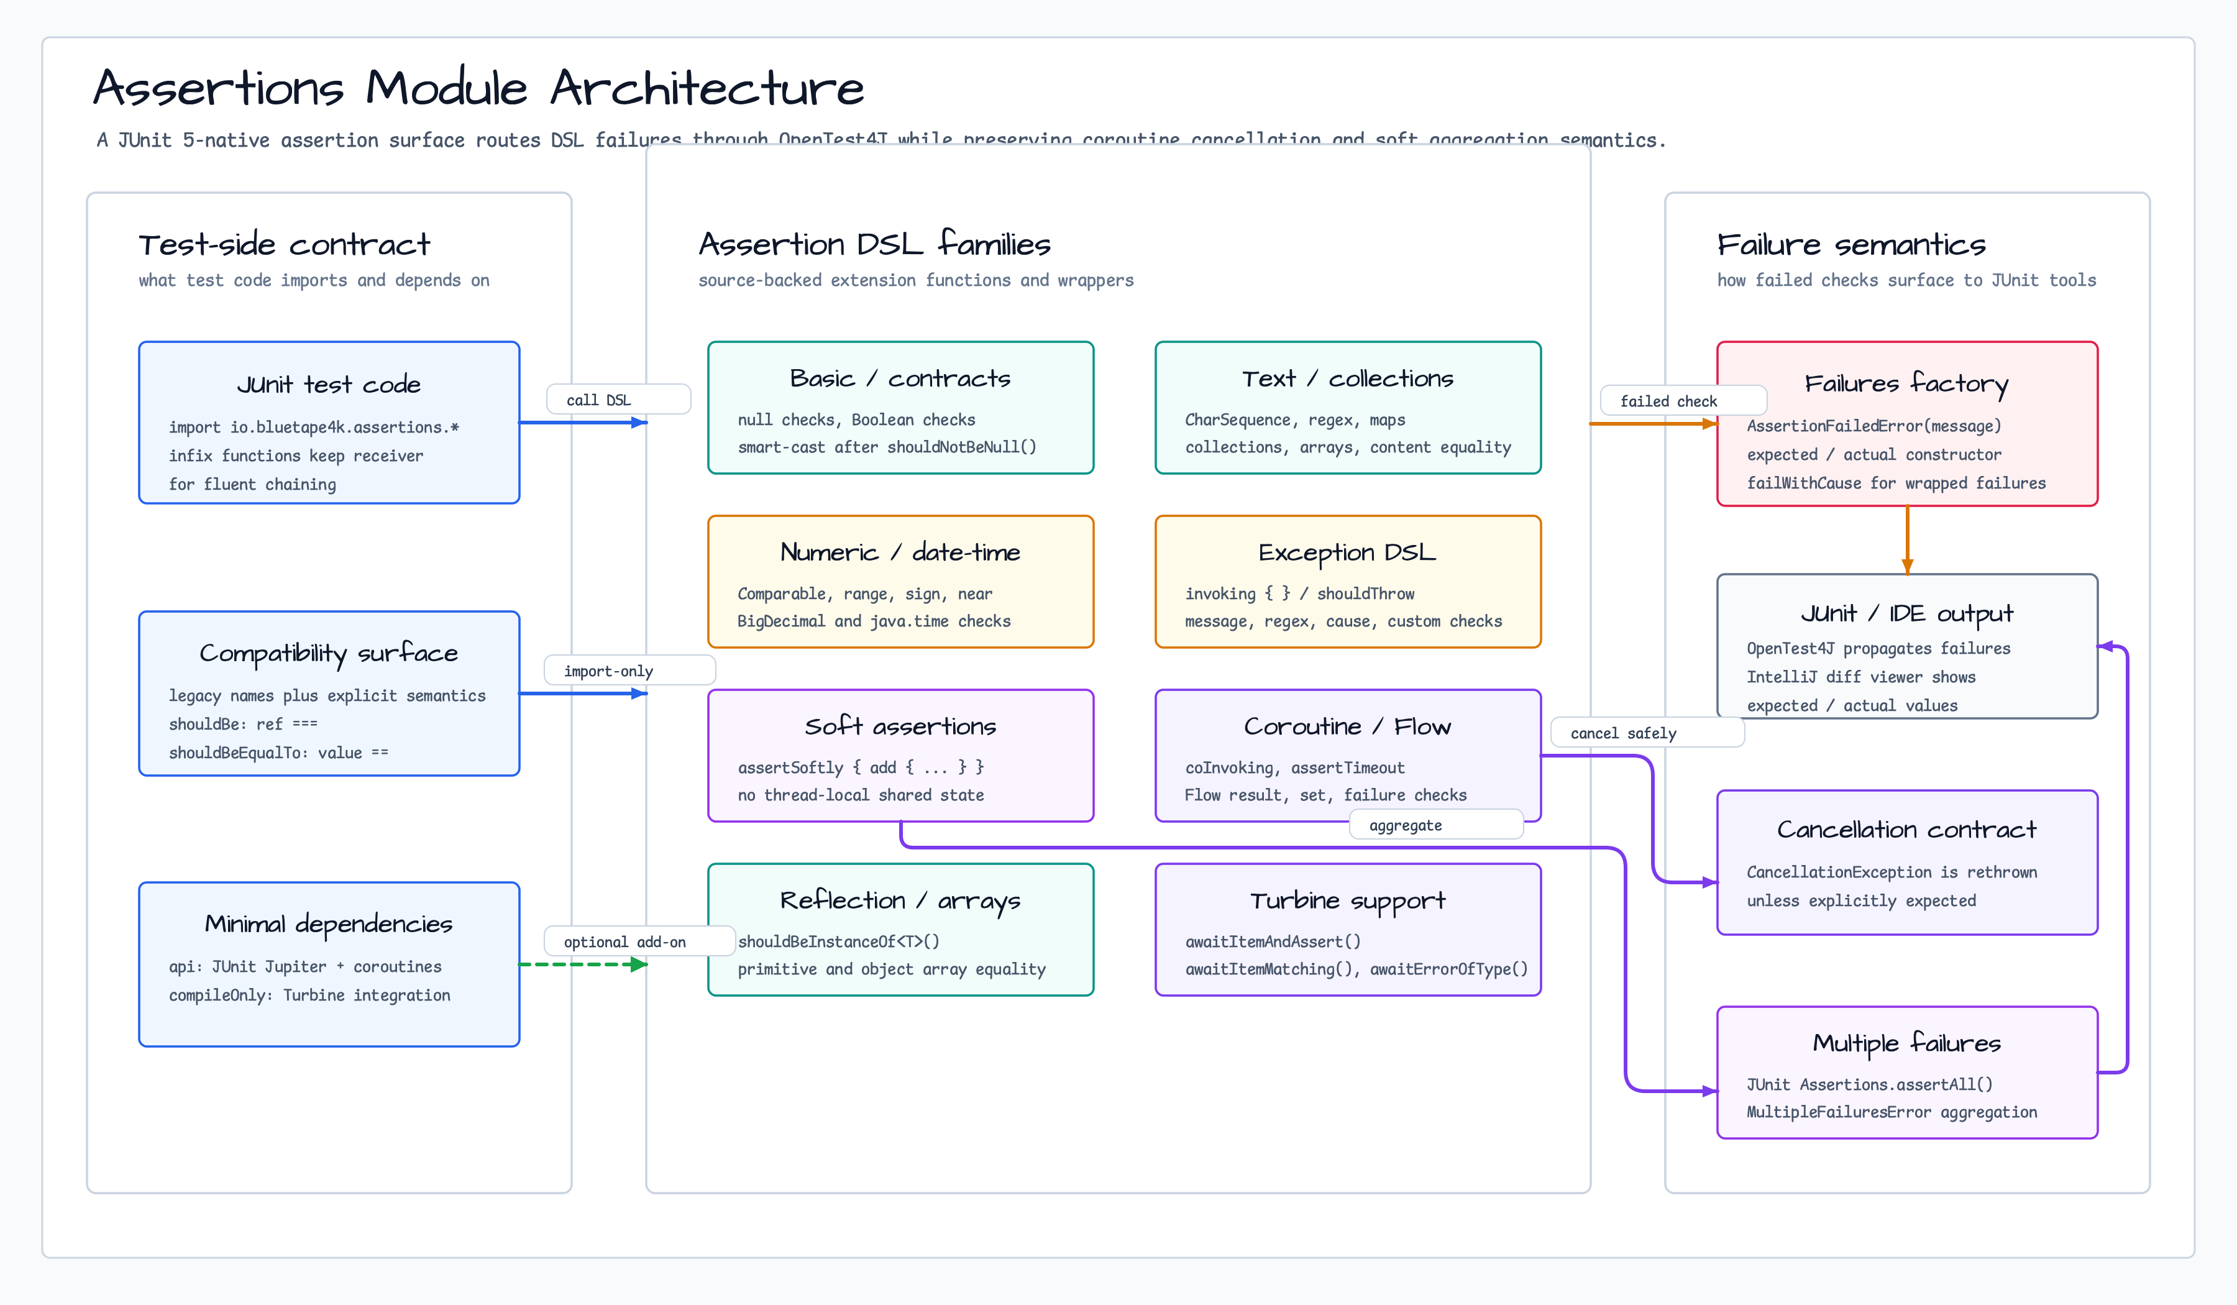2237x1305 pixels.
Task: Click 'null checks, Boolean checks' line
Action: click(x=857, y=419)
